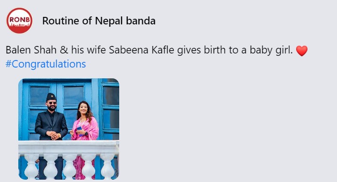Open the couple's balcony photo

(x=69, y=129)
